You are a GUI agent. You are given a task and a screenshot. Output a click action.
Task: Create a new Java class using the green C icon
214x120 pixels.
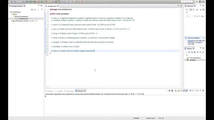pyautogui.click(x=41, y=2)
